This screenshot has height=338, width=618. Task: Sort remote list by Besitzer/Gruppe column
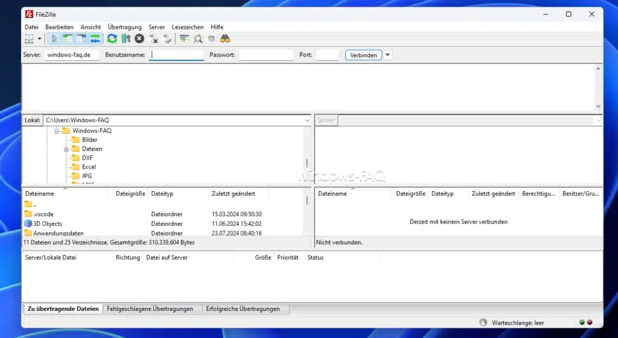(581, 193)
